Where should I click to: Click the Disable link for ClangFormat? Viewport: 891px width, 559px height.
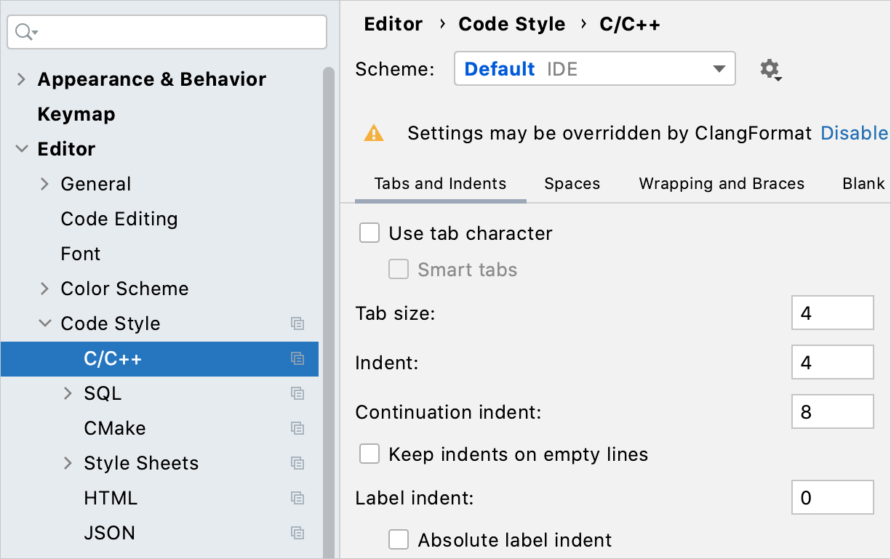point(855,133)
